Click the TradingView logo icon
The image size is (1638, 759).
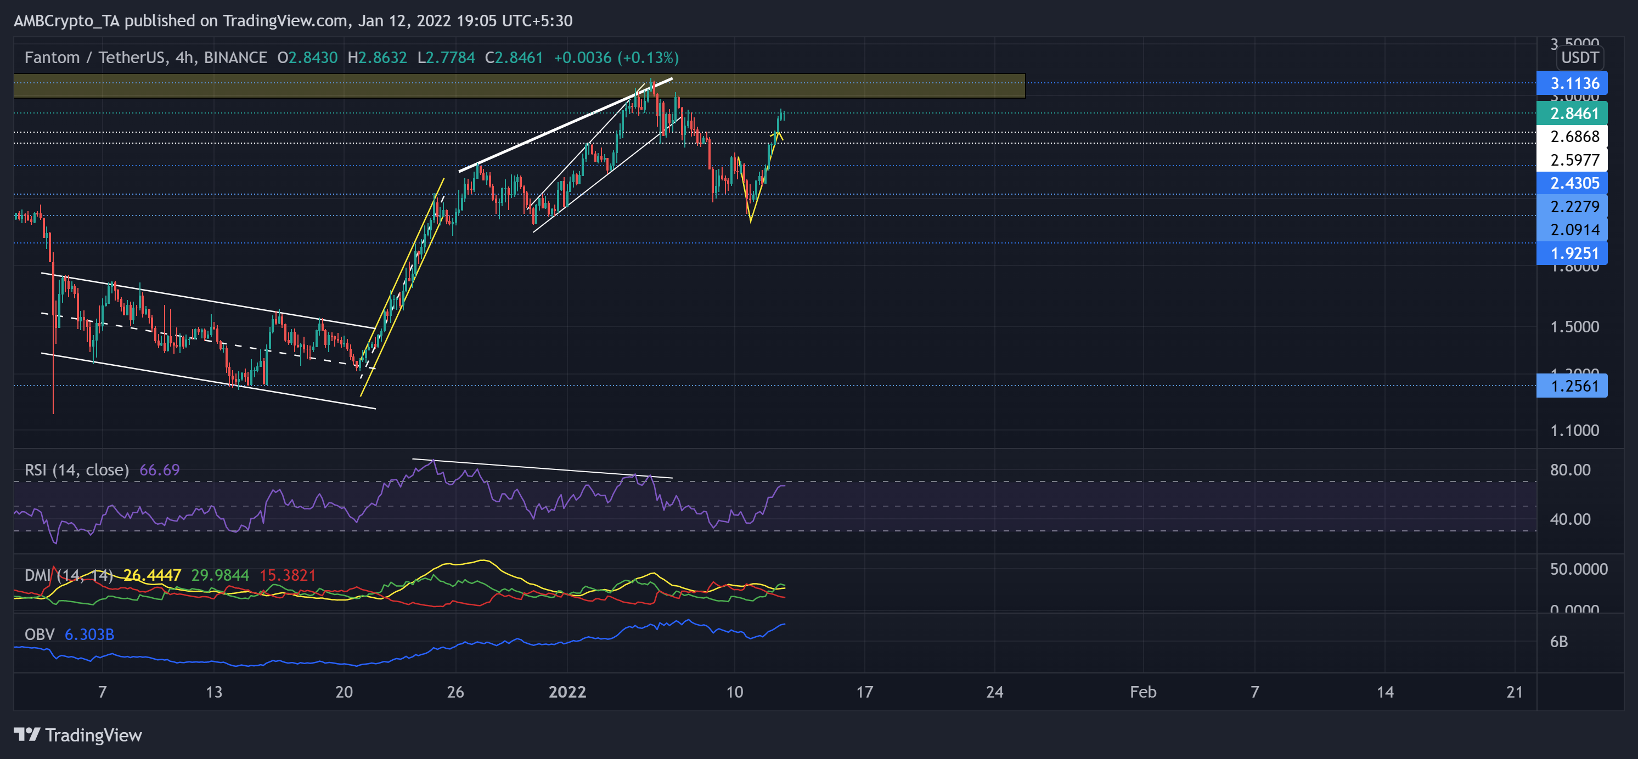(x=27, y=735)
